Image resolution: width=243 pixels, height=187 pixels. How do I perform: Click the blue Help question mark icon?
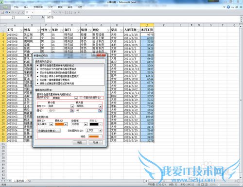228,7
